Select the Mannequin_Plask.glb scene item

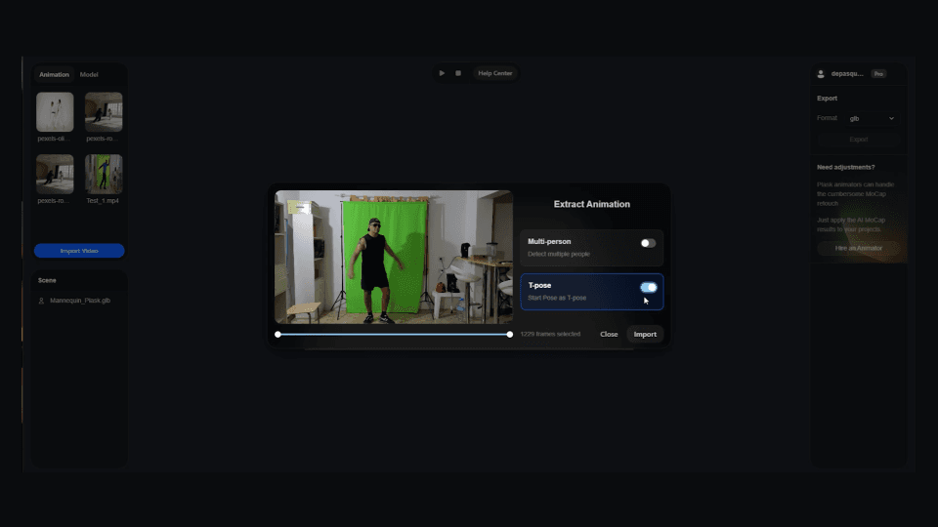[80, 301]
